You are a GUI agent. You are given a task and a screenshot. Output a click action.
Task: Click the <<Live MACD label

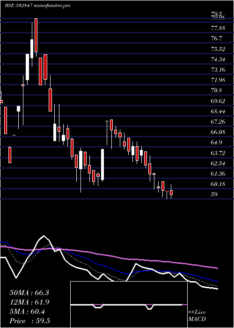click(197, 316)
